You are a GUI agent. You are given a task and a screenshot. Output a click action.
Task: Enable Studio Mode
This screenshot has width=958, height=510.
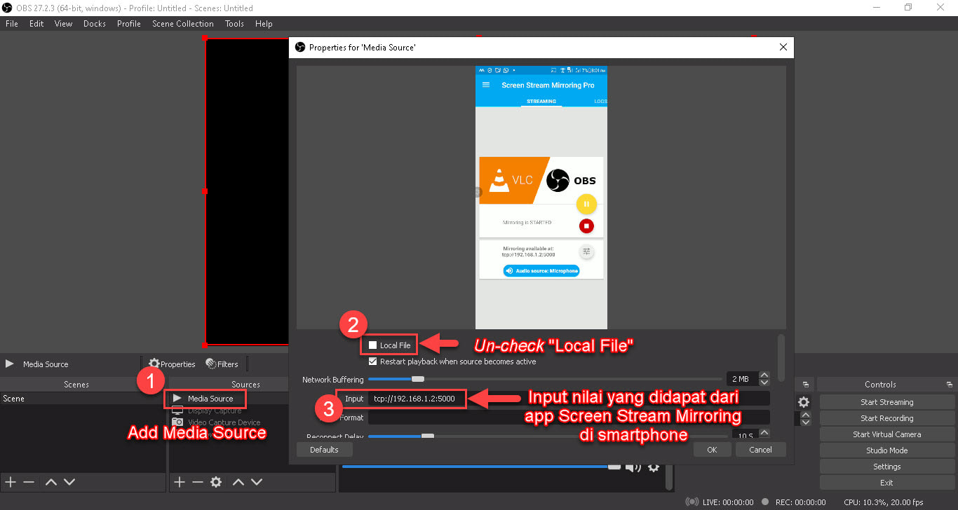click(x=886, y=450)
